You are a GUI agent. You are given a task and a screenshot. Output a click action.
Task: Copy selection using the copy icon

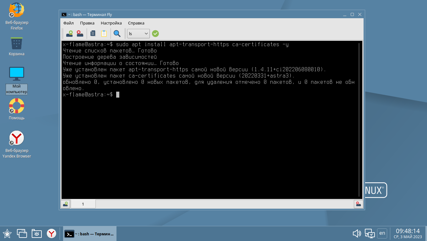point(93,33)
